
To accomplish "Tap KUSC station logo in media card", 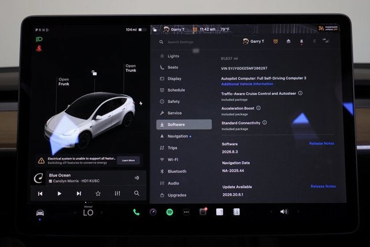I will click(x=39, y=178).
